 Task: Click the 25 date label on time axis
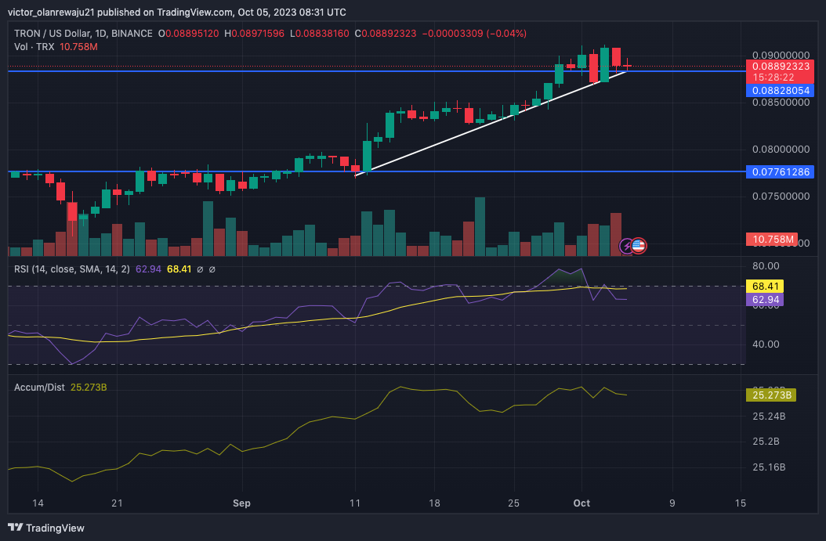[x=513, y=503]
